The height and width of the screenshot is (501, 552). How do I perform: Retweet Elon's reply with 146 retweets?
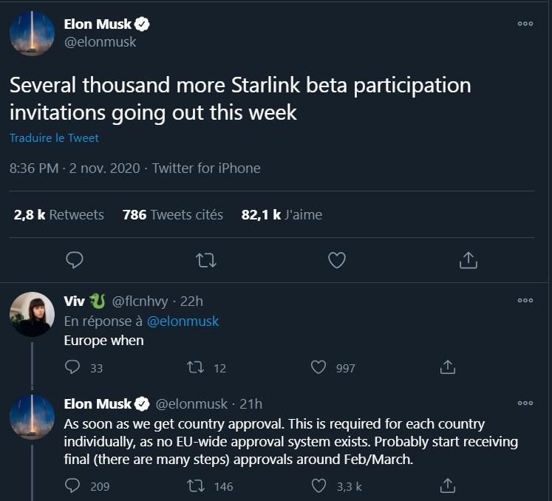pyautogui.click(x=195, y=486)
